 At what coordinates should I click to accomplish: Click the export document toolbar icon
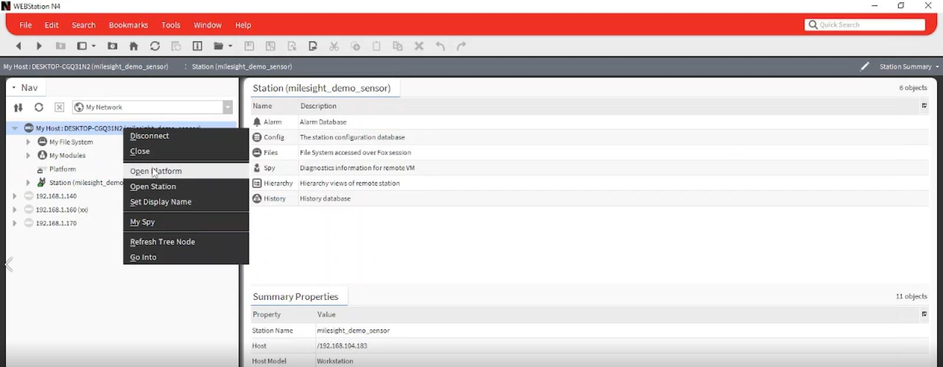pyautogui.click(x=313, y=46)
